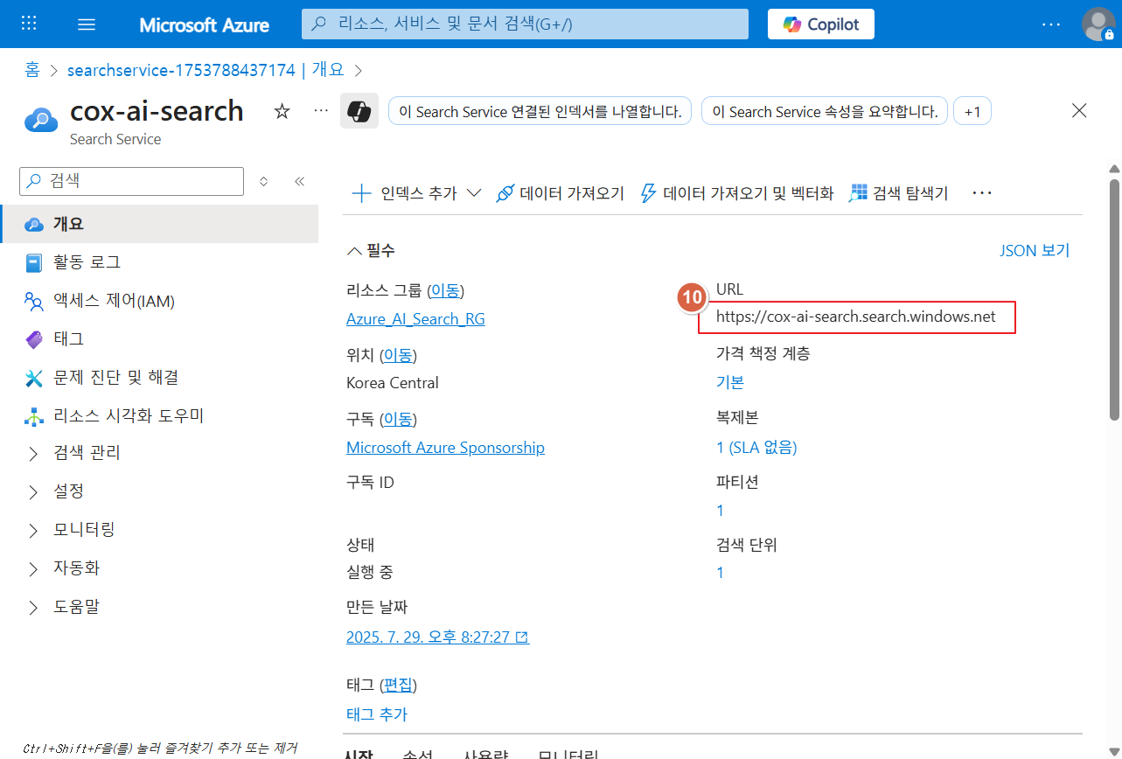The height and width of the screenshot is (759, 1122).
Task: Open searchservice-1753788437174 breadcrumb link
Action: click(x=206, y=70)
